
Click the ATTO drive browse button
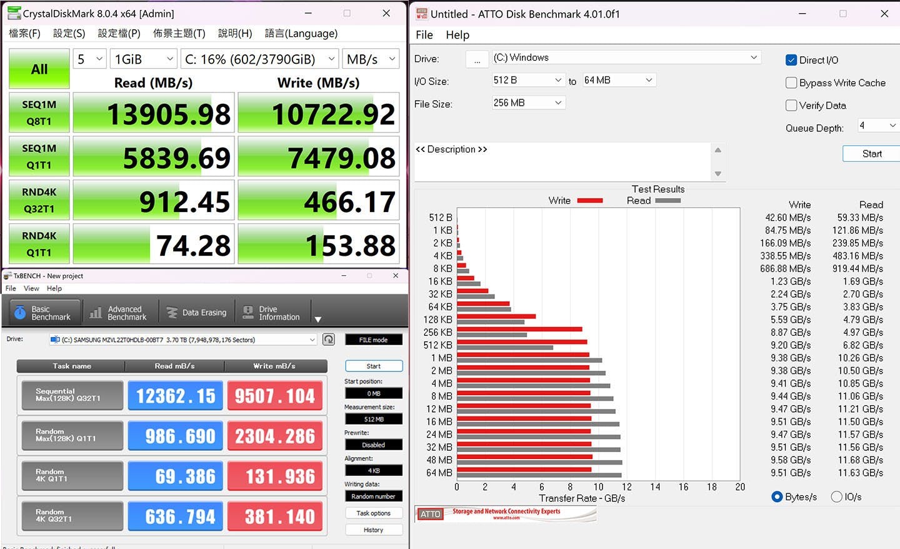(x=477, y=59)
